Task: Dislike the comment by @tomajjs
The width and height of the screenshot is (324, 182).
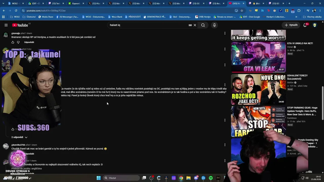Action: point(18,42)
